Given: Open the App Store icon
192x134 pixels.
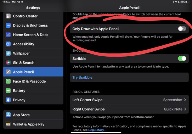Looking at the screenshot, I should click(8, 115).
